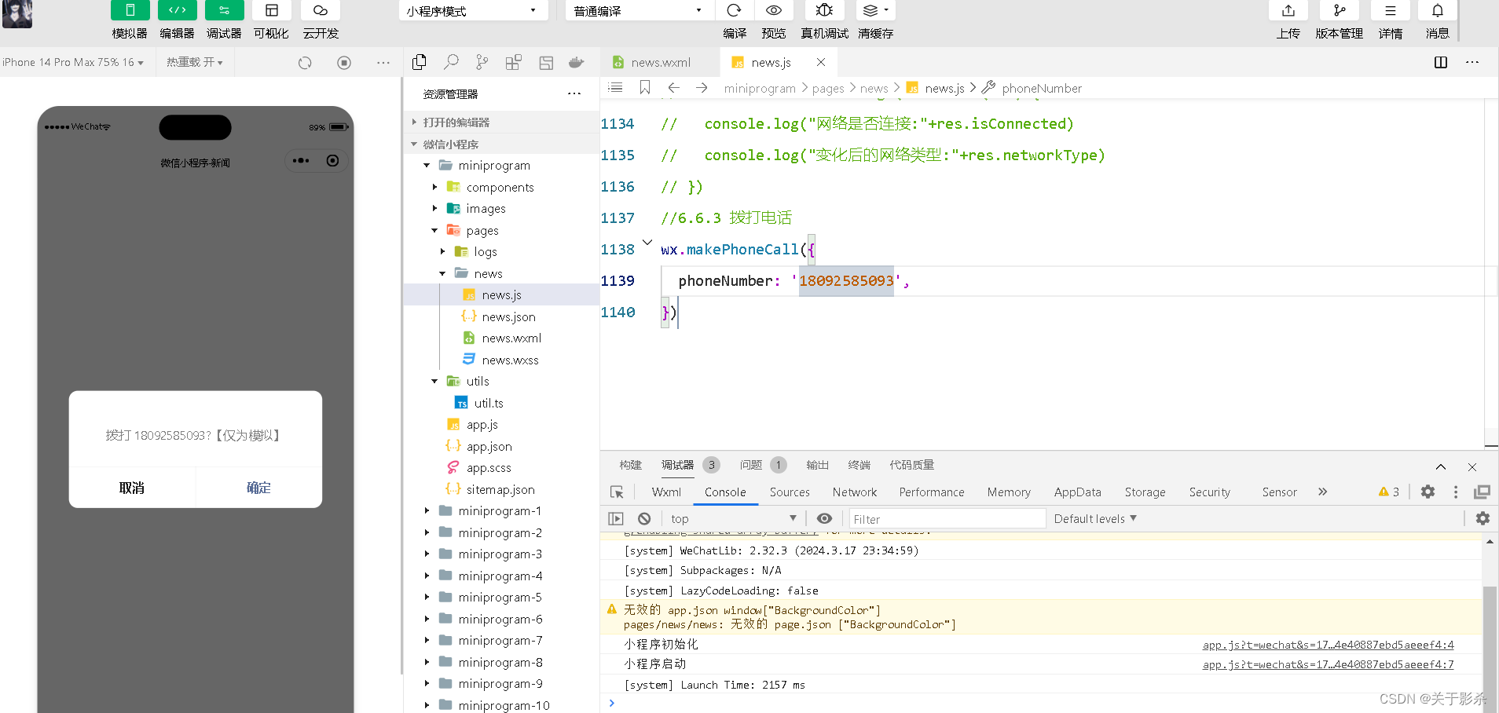This screenshot has width=1499, height=713.
Task: Click the navigate back arrow
Action: tap(673, 87)
